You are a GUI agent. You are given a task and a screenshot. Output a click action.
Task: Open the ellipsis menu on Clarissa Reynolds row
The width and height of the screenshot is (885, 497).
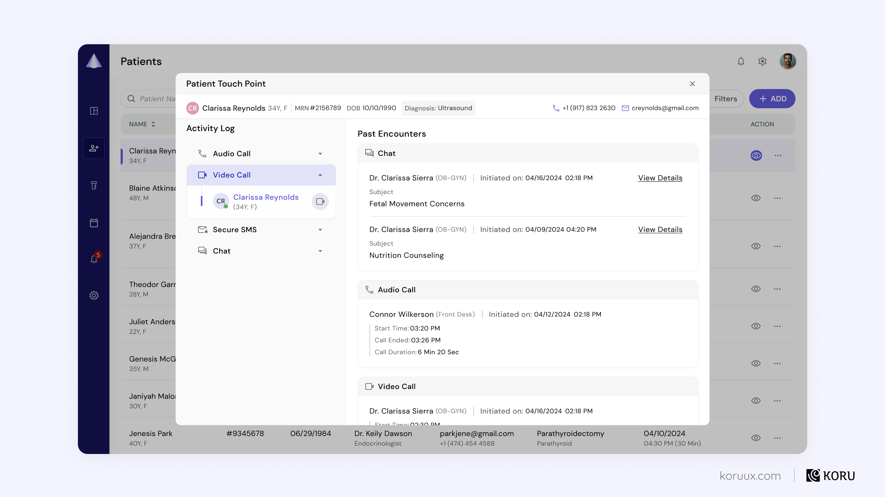(778, 155)
